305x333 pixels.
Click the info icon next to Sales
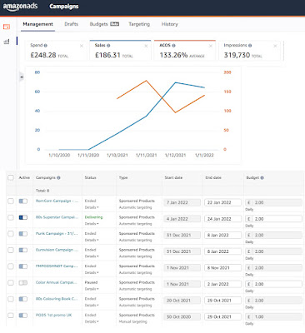(x=108, y=45)
